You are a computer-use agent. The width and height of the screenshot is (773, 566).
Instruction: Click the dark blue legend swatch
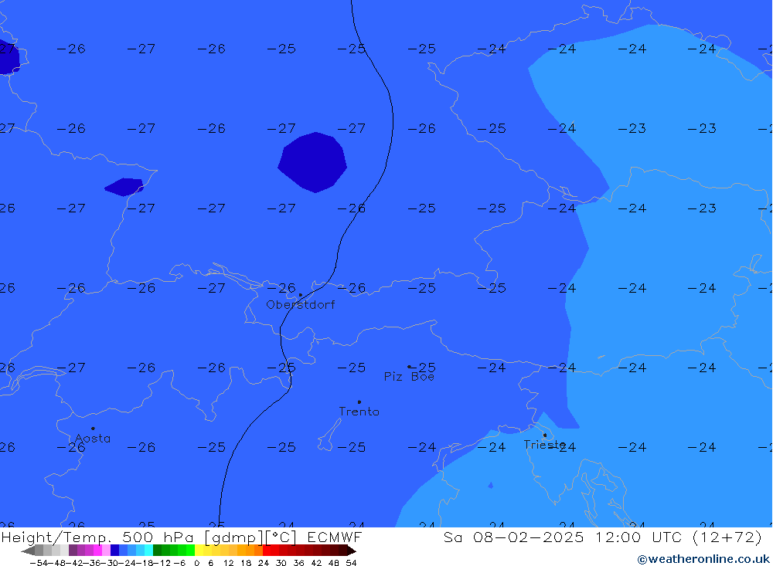[114, 551]
